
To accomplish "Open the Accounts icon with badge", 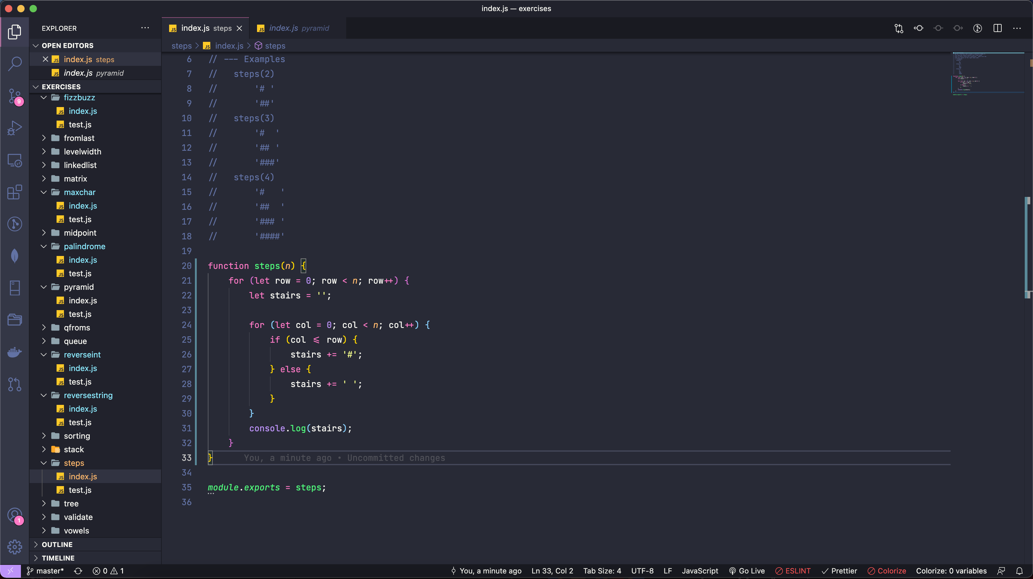I will [15, 516].
